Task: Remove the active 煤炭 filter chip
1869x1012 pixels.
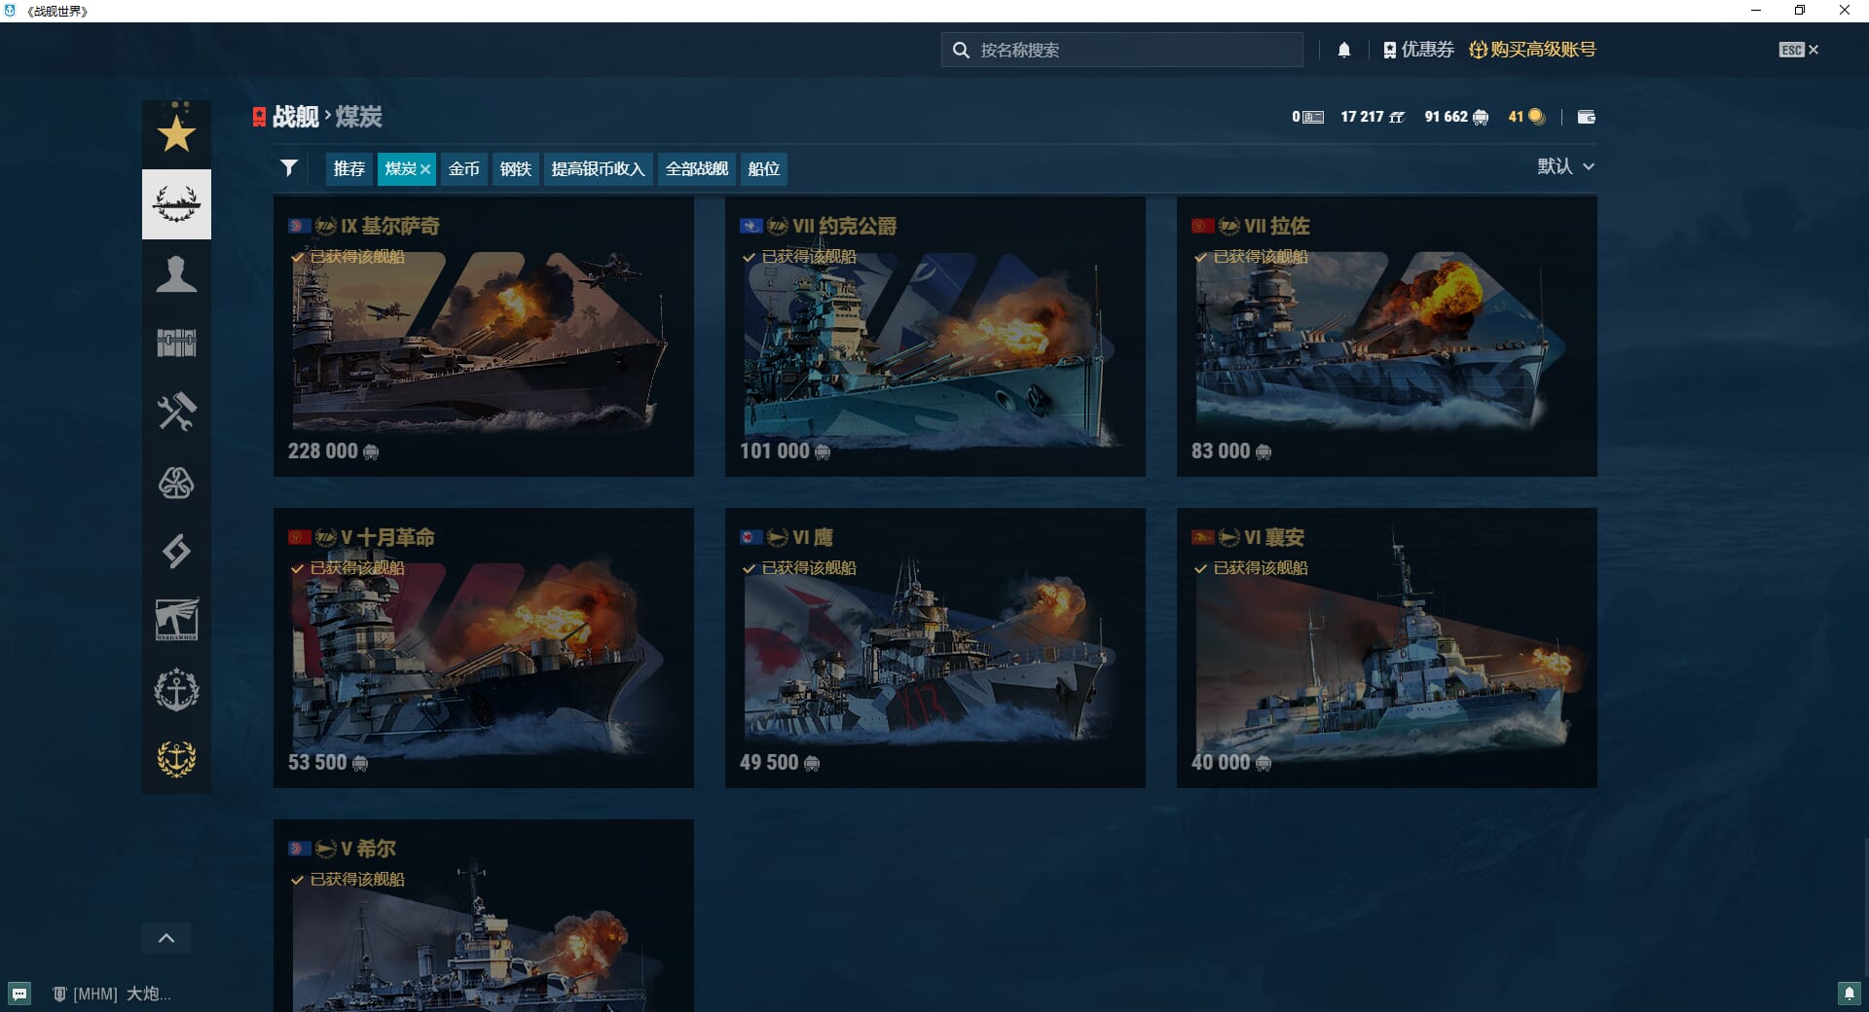Action: (x=425, y=169)
